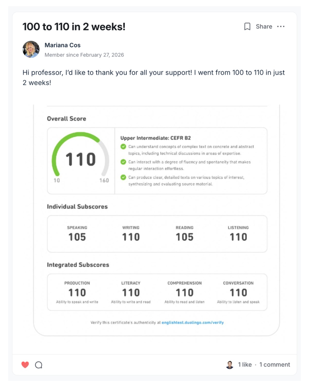Toggle the red heart like icon
The width and height of the screenshot is (309, 387).
25,365
